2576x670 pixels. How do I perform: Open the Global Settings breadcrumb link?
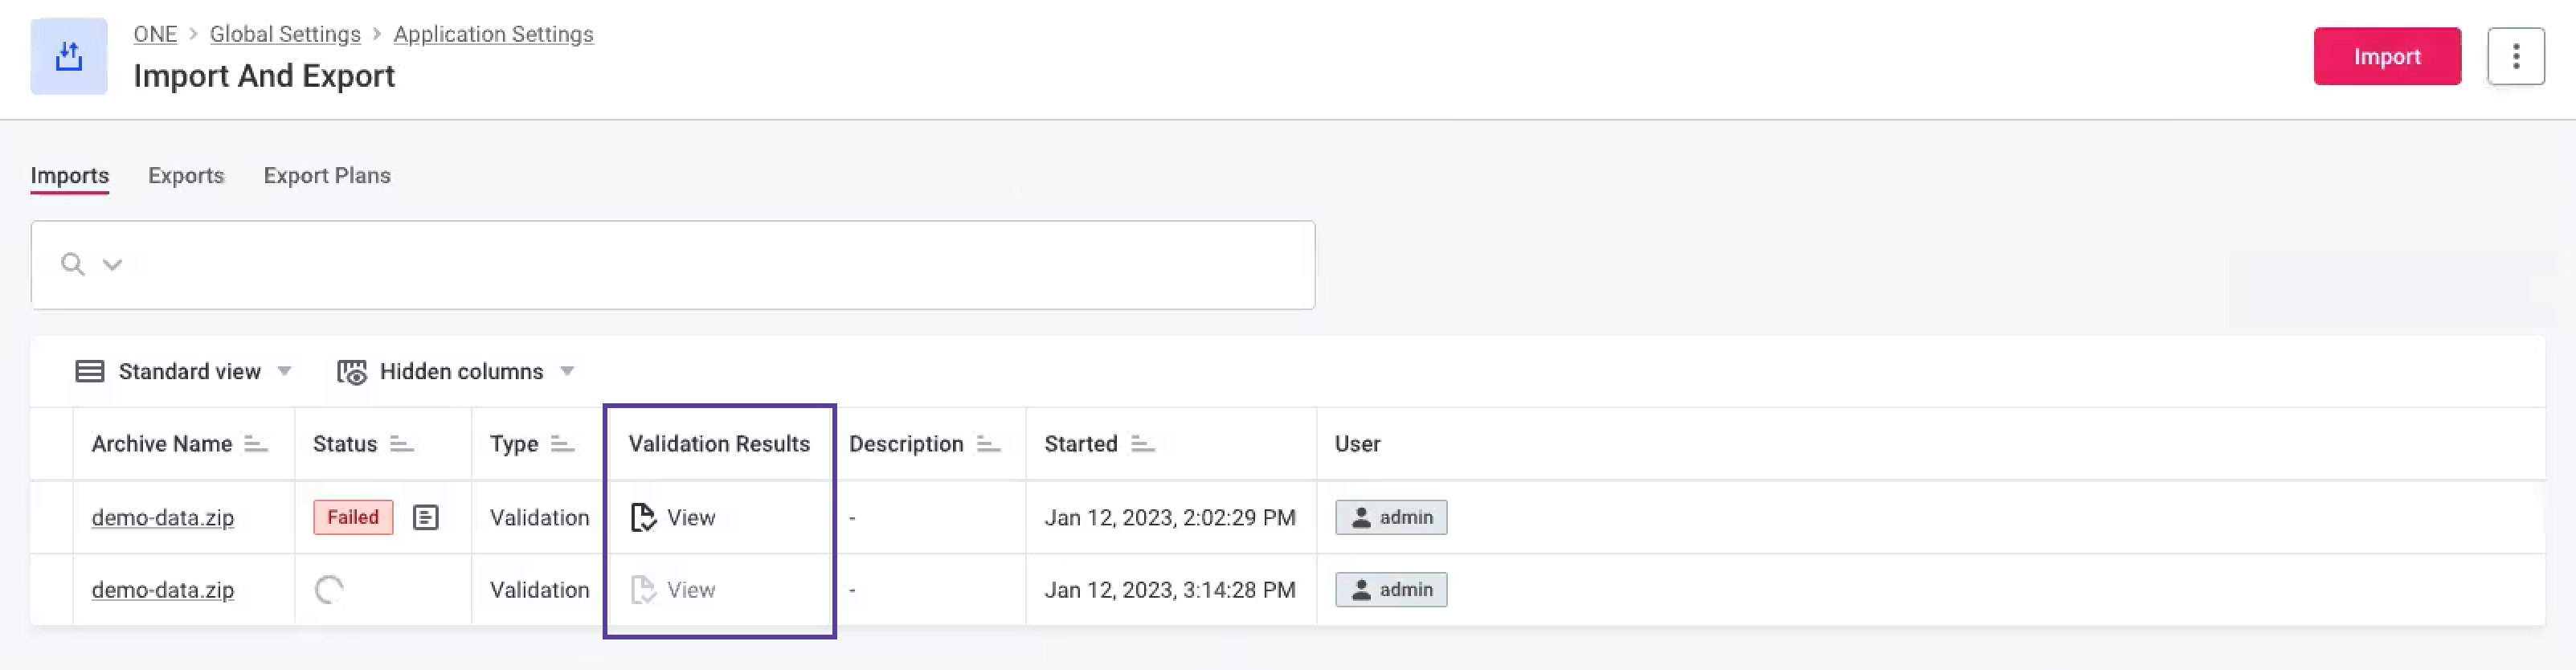284,33
